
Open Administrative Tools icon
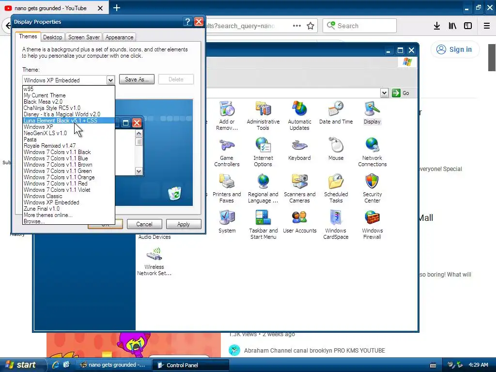(263, 115)
